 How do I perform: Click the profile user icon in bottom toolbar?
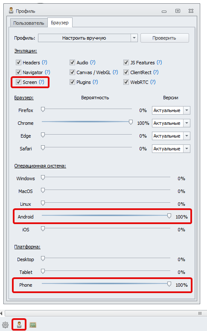[x=19, y=325]
